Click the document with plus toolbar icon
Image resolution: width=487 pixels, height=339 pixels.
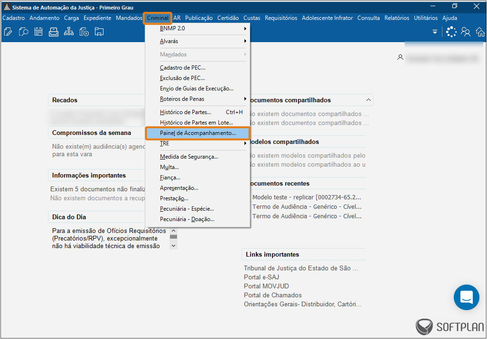coord(84,32)
